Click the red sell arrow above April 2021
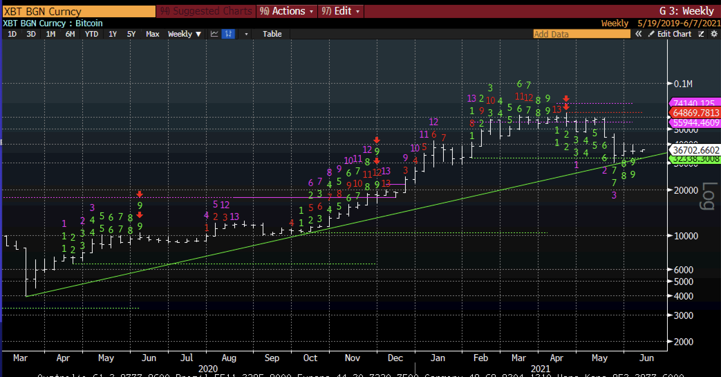This screenshot has width=721, height=377. click(x=566, y=99)
